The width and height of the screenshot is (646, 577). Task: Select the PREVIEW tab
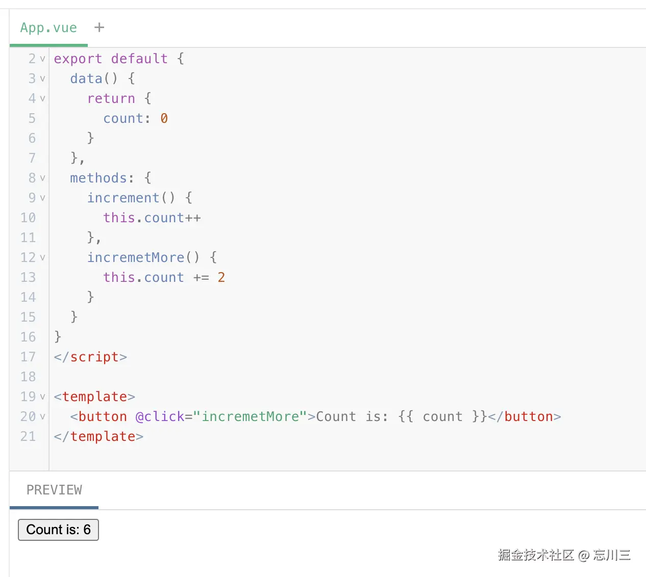point(54,490)
